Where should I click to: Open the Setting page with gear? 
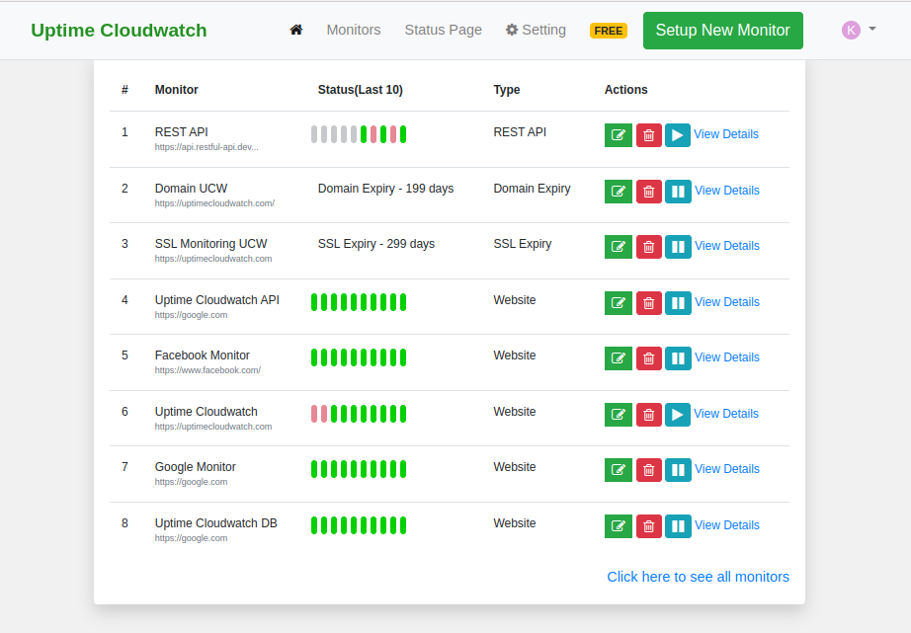(x=536, y=30)
